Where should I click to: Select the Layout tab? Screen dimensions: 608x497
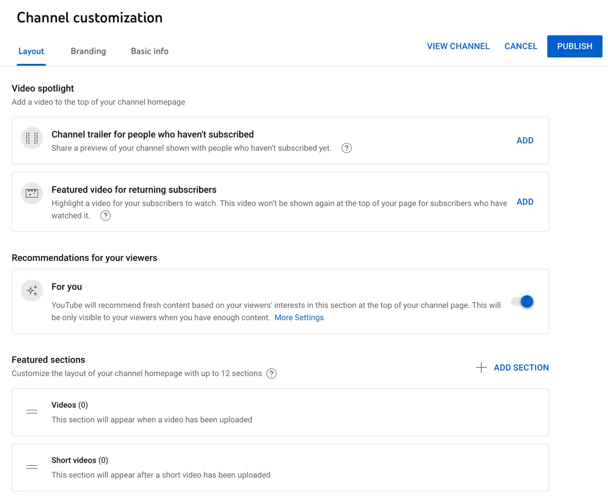click(x=31, y=51)
